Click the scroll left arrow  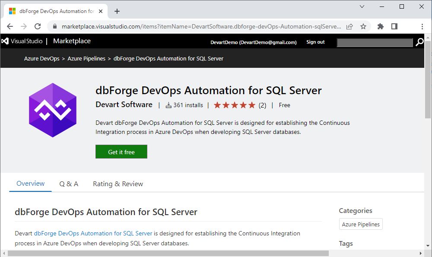(3, 253)
